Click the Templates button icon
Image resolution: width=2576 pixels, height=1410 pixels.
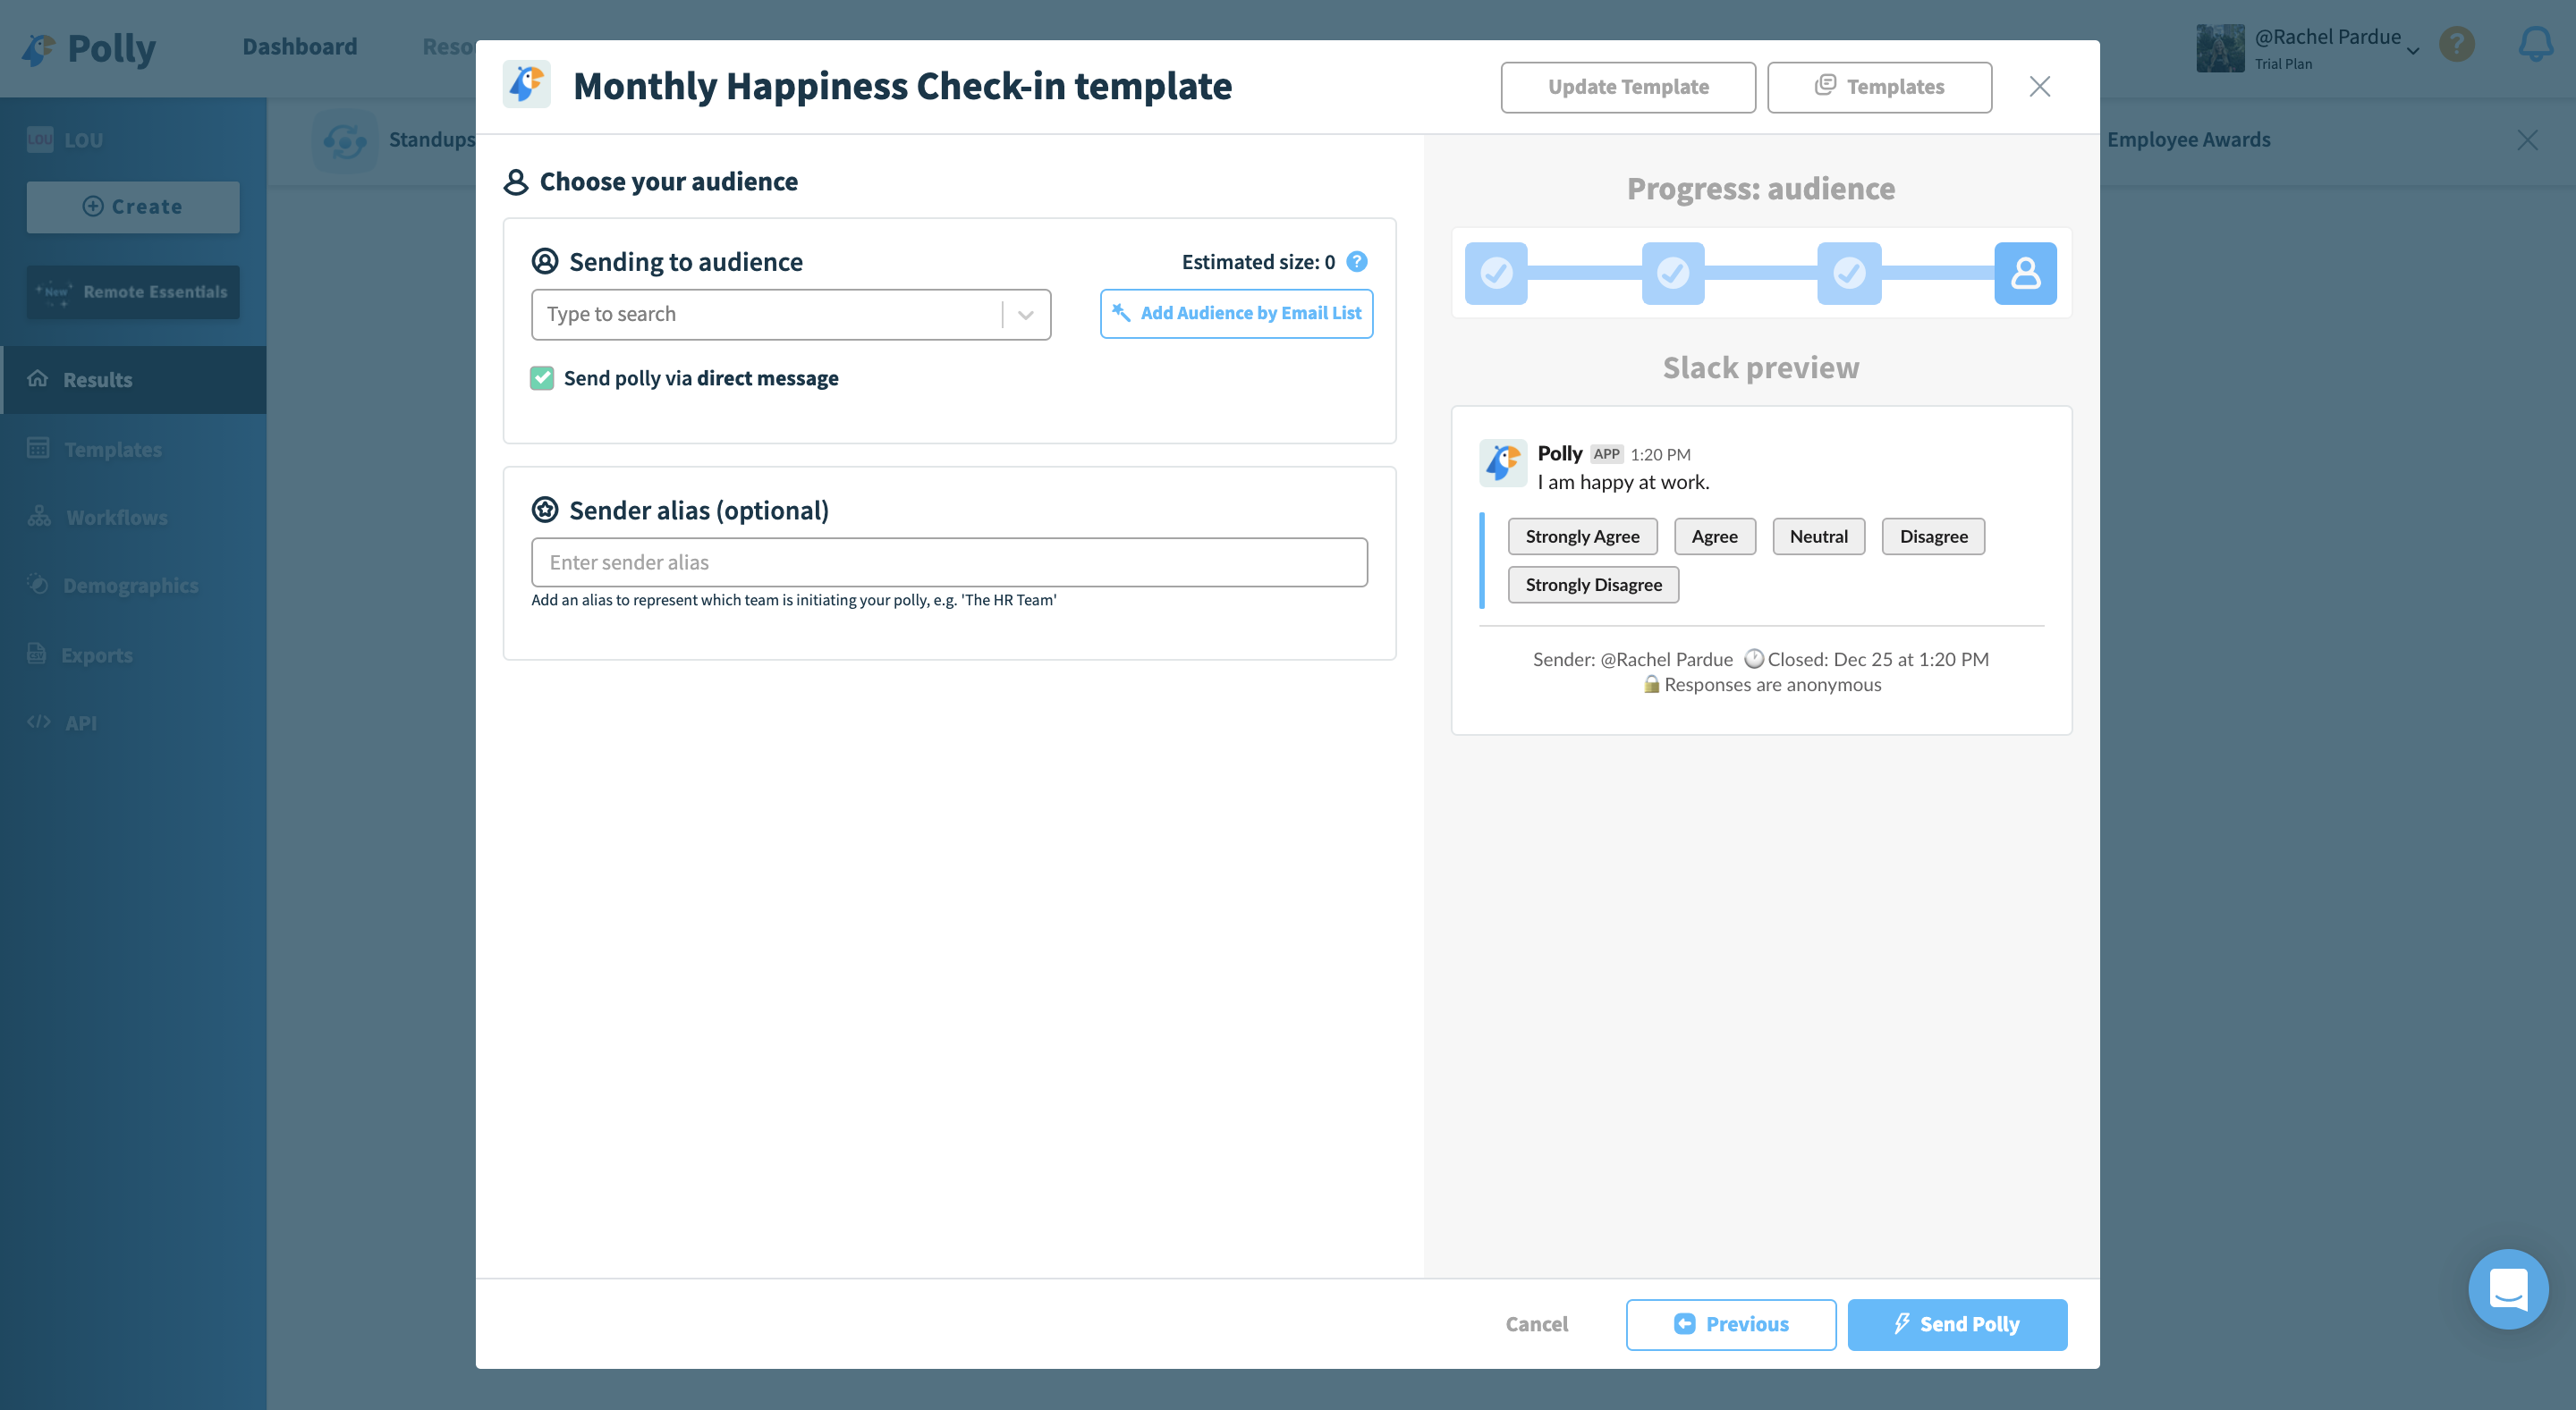click(1826, 85)
